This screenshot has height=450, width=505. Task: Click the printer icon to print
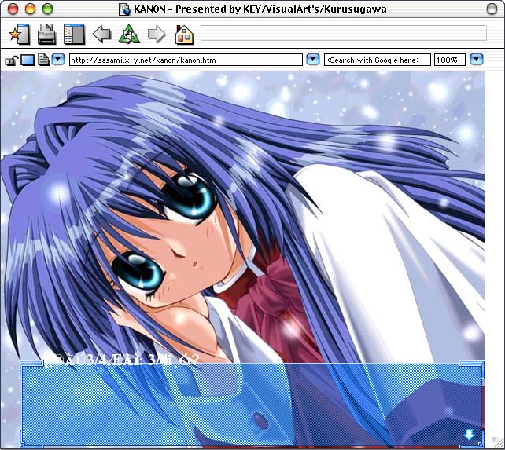tap(46, 34)
